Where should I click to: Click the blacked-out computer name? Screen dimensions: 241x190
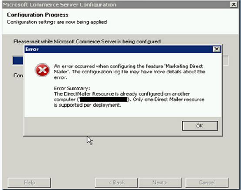(x=104, y=100)
